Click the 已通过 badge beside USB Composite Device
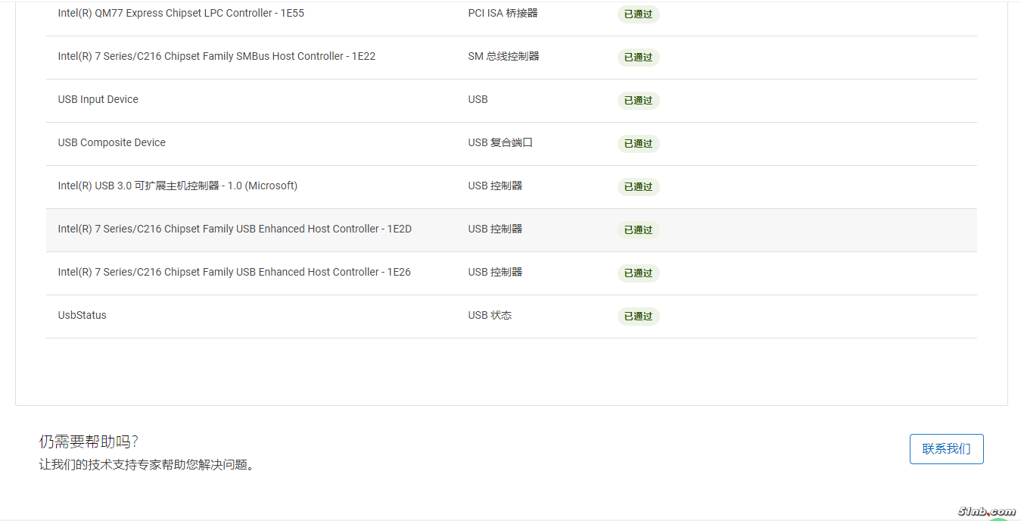The height and width of the screenshot is (521, 1021). [638, 144]
